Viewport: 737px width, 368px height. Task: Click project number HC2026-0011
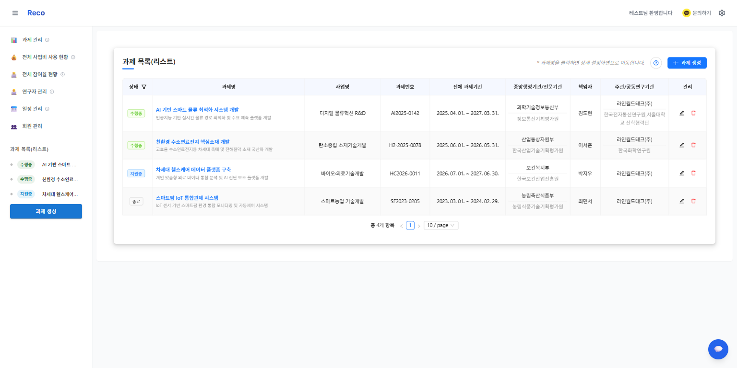coord(405,173)
